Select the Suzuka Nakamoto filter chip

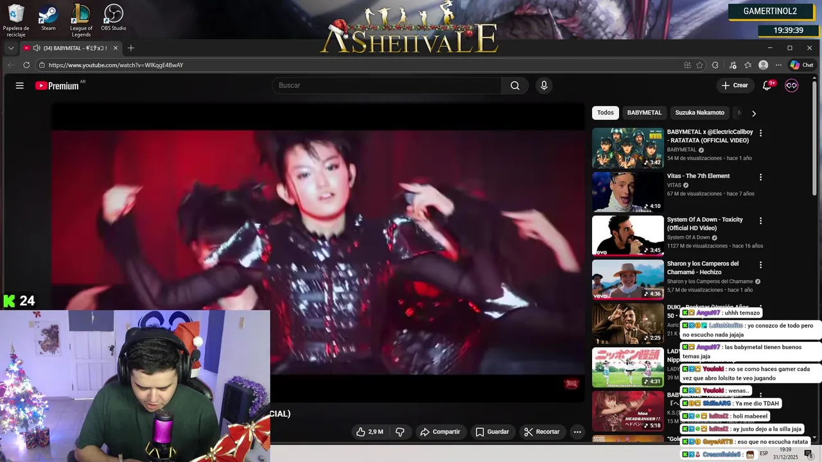(x=699, y=113)
